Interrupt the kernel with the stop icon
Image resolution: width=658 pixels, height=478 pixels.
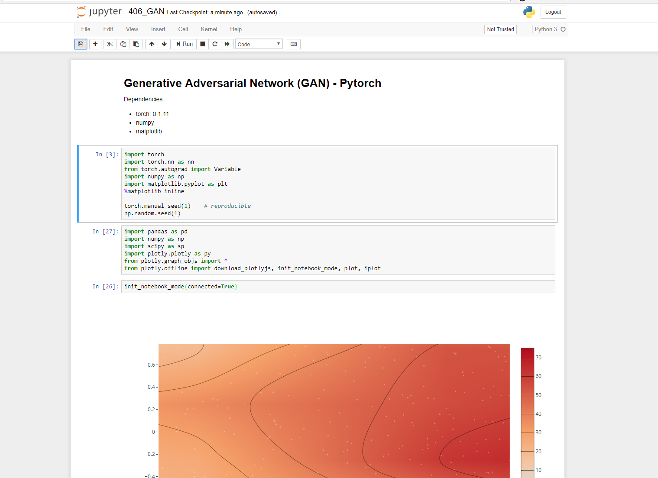202,44
